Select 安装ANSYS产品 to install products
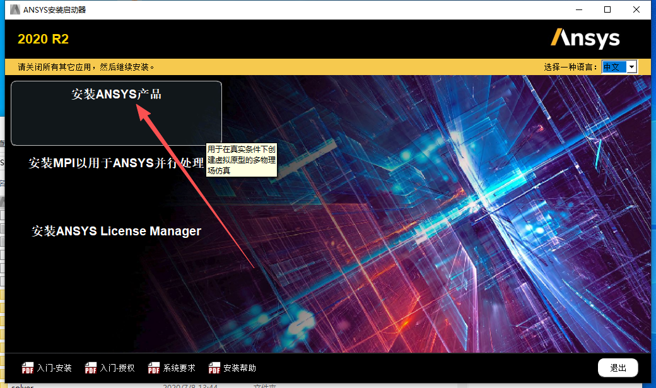Image resolution: width=656 pixels, height=388 pixels. [x=116, y=95]
